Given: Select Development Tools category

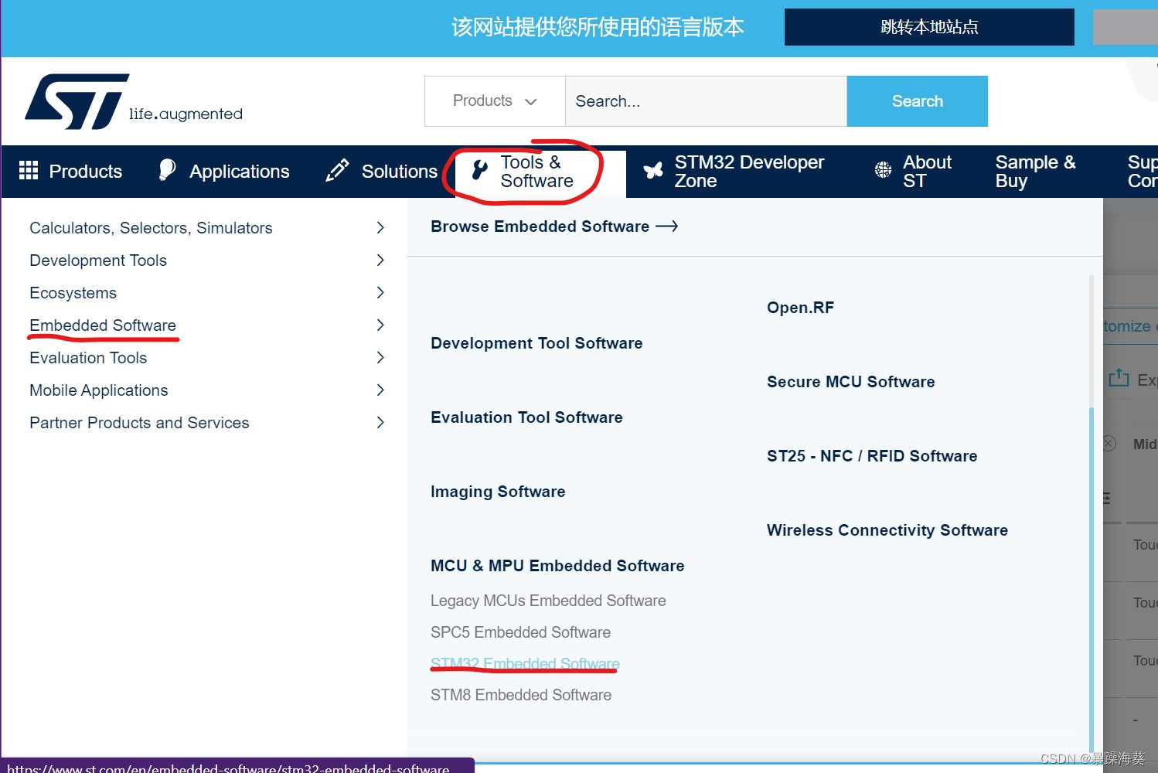Looking at the screenshot, I should (98, 260).
